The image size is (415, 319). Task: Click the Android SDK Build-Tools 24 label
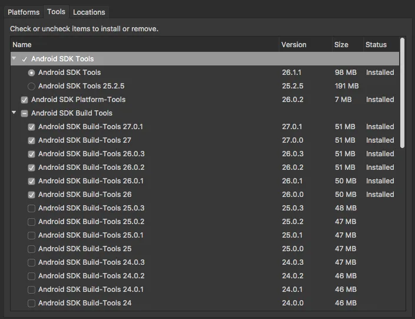pos(85,303)
